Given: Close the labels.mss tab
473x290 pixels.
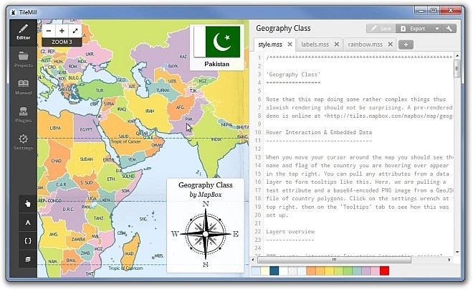Looking at the screenshot, I should coord(337,45).
